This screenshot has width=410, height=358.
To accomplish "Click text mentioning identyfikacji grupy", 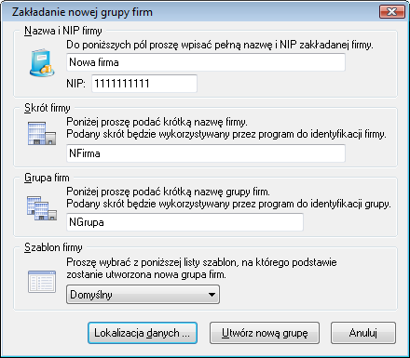I will 228,204.
